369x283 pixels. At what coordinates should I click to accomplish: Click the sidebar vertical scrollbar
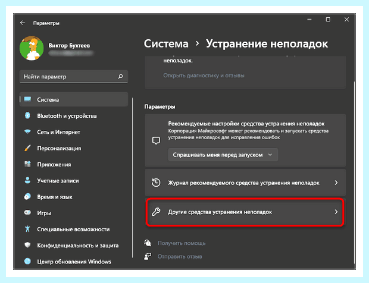[133, 178]
